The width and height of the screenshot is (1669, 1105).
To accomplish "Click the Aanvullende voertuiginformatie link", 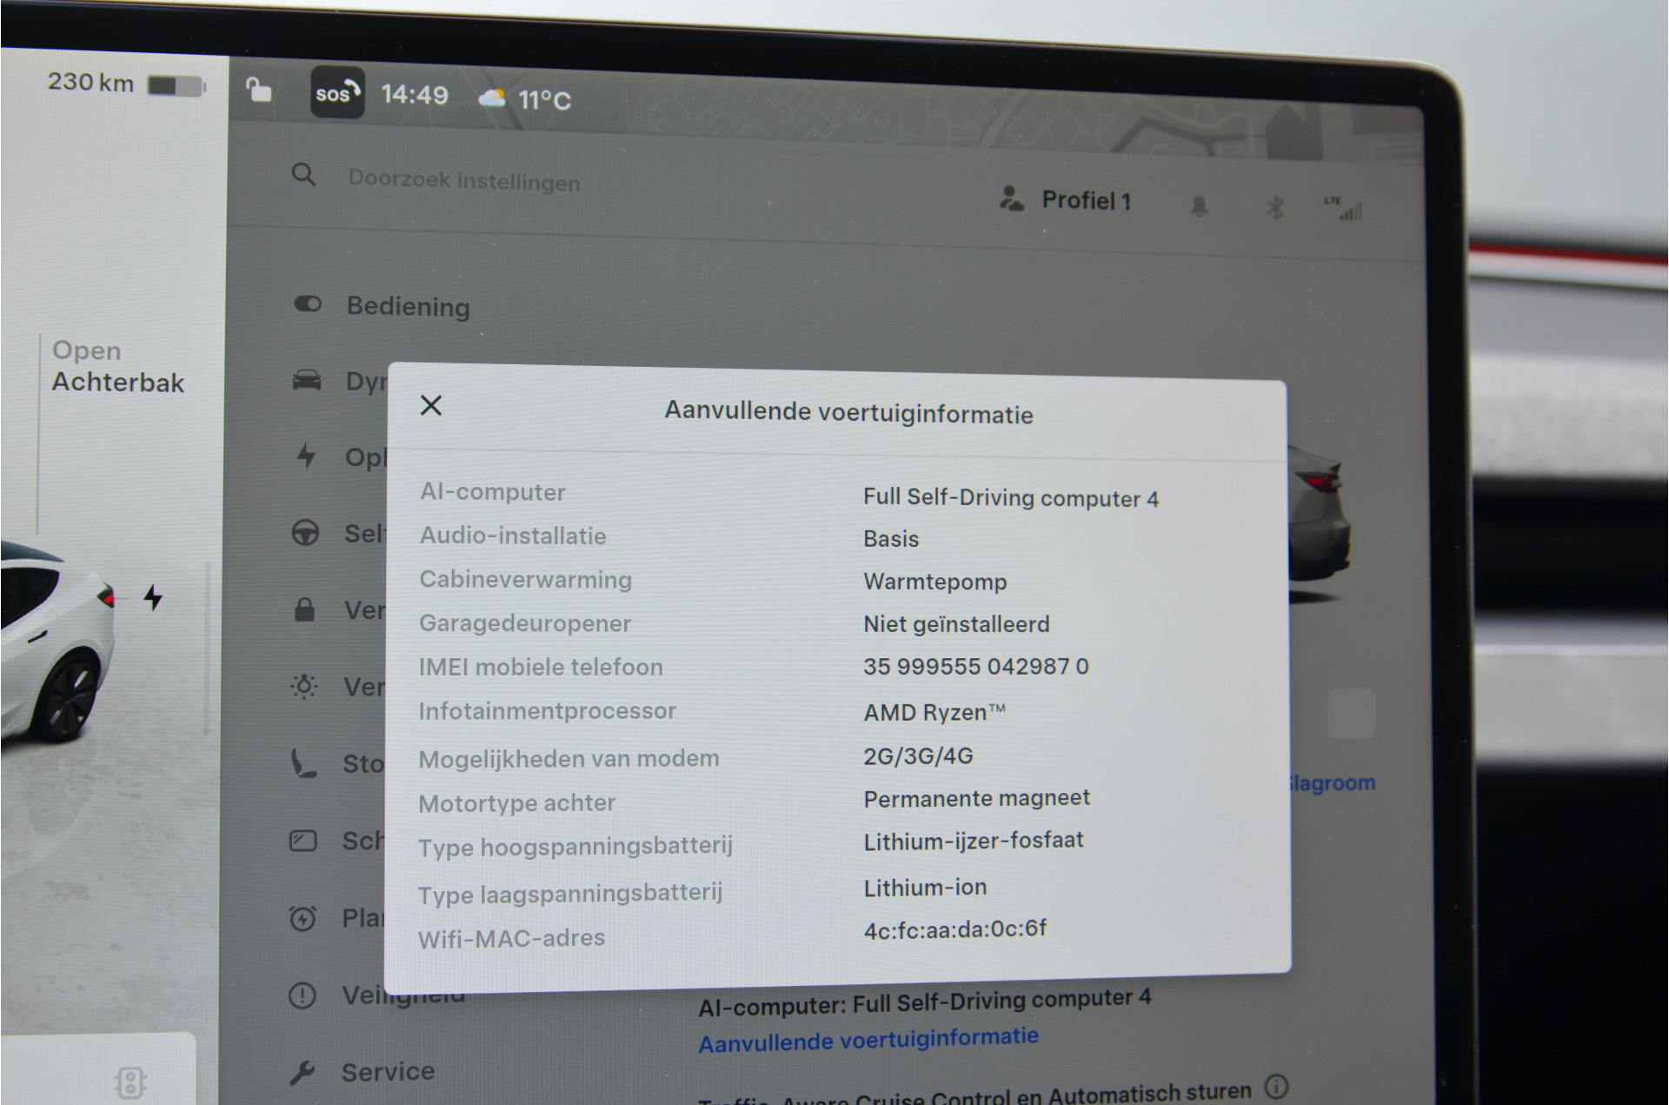I will coord(868,1040).
